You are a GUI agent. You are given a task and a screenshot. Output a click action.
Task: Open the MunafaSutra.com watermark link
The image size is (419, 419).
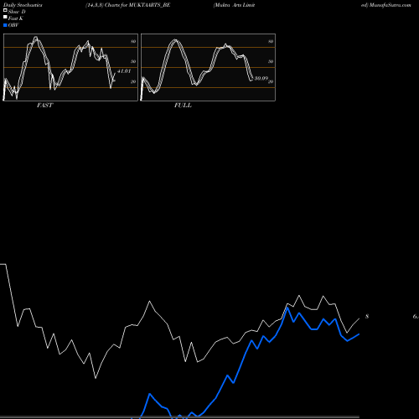click(x=391, y=5)
